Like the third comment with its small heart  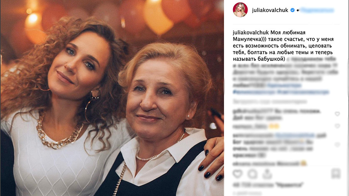click(337, 144)
